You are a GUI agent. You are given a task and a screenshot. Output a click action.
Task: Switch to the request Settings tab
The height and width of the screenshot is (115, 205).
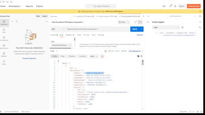101,35
